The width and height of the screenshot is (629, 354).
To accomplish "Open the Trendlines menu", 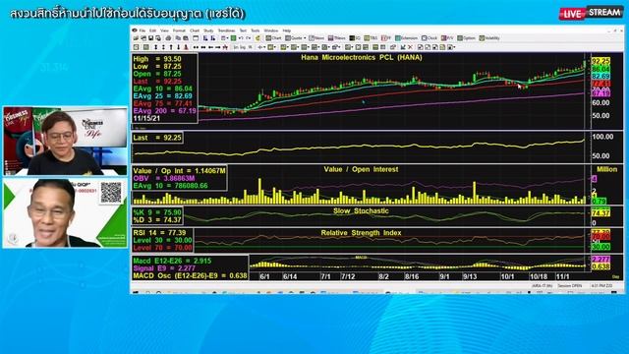I will click(x=227, y=30).
